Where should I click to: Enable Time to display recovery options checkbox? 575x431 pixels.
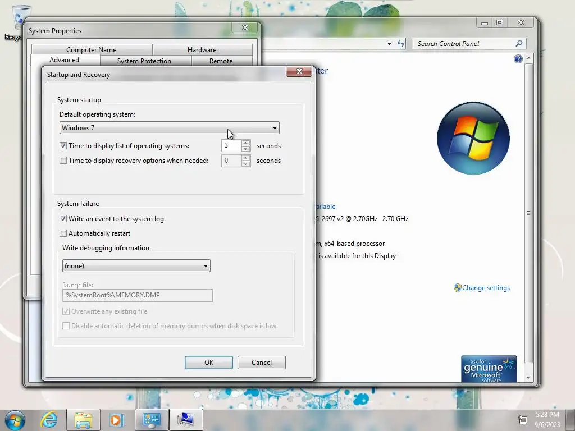coord(63,161)
